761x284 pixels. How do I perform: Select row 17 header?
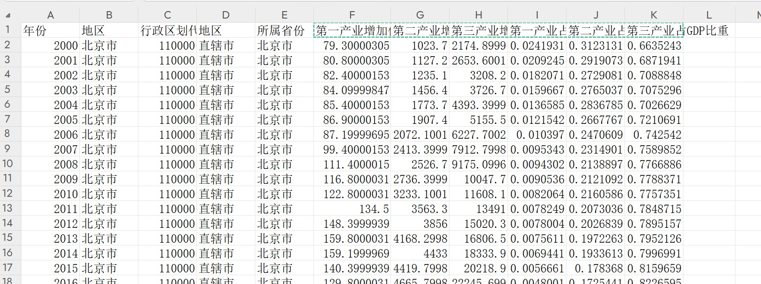click(x=10, y=268)
